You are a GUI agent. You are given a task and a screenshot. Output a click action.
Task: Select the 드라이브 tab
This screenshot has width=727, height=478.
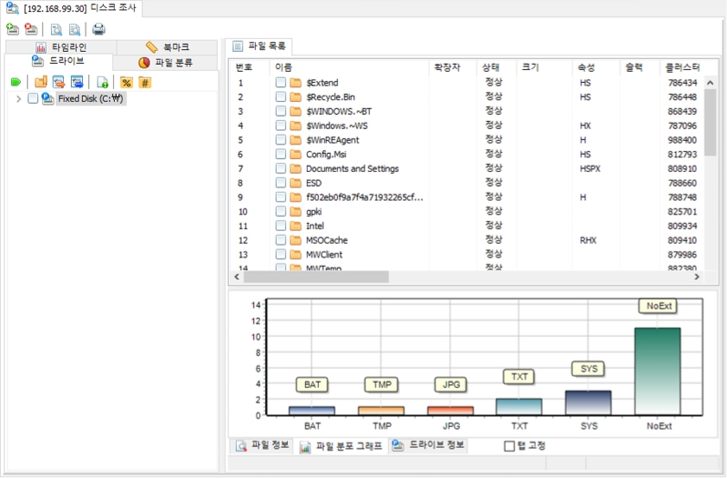pos(59,61)
